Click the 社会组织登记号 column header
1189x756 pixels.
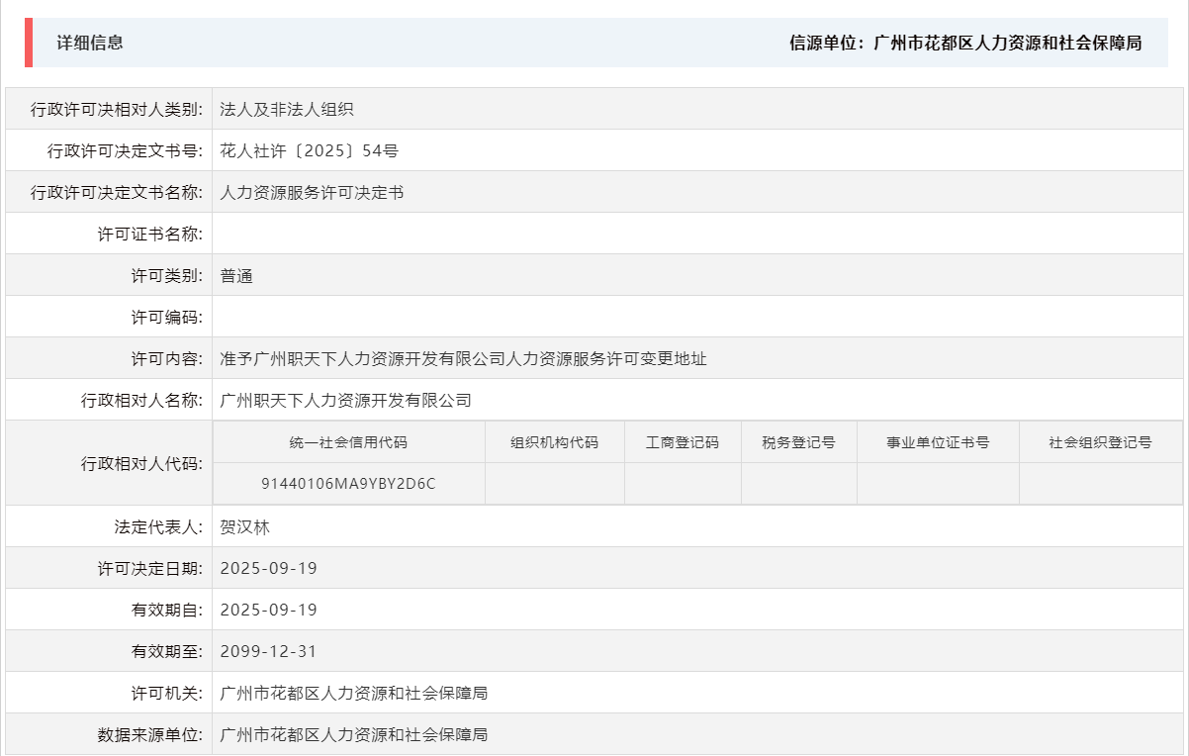(1100, 442)
